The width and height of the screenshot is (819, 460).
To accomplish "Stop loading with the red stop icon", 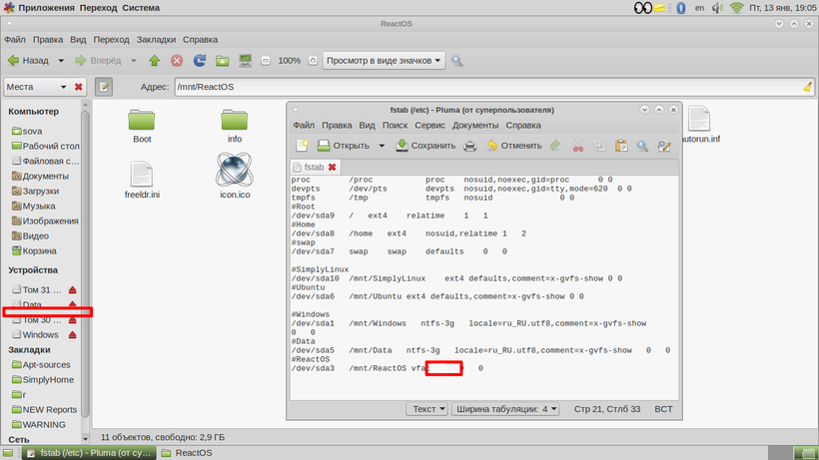I will click(x=177, y=61).
